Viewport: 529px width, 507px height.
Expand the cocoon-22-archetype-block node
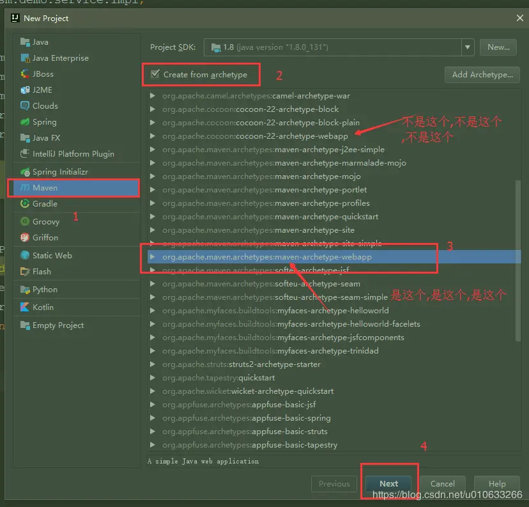tap(153, 109)
